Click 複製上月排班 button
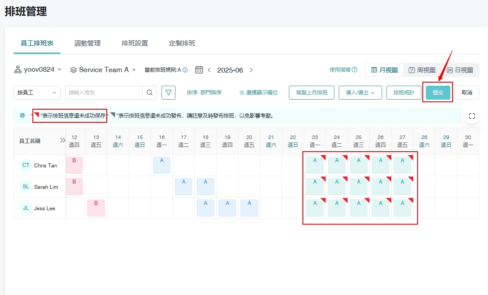This screenshot has width=488, height=295. [312, 93]
